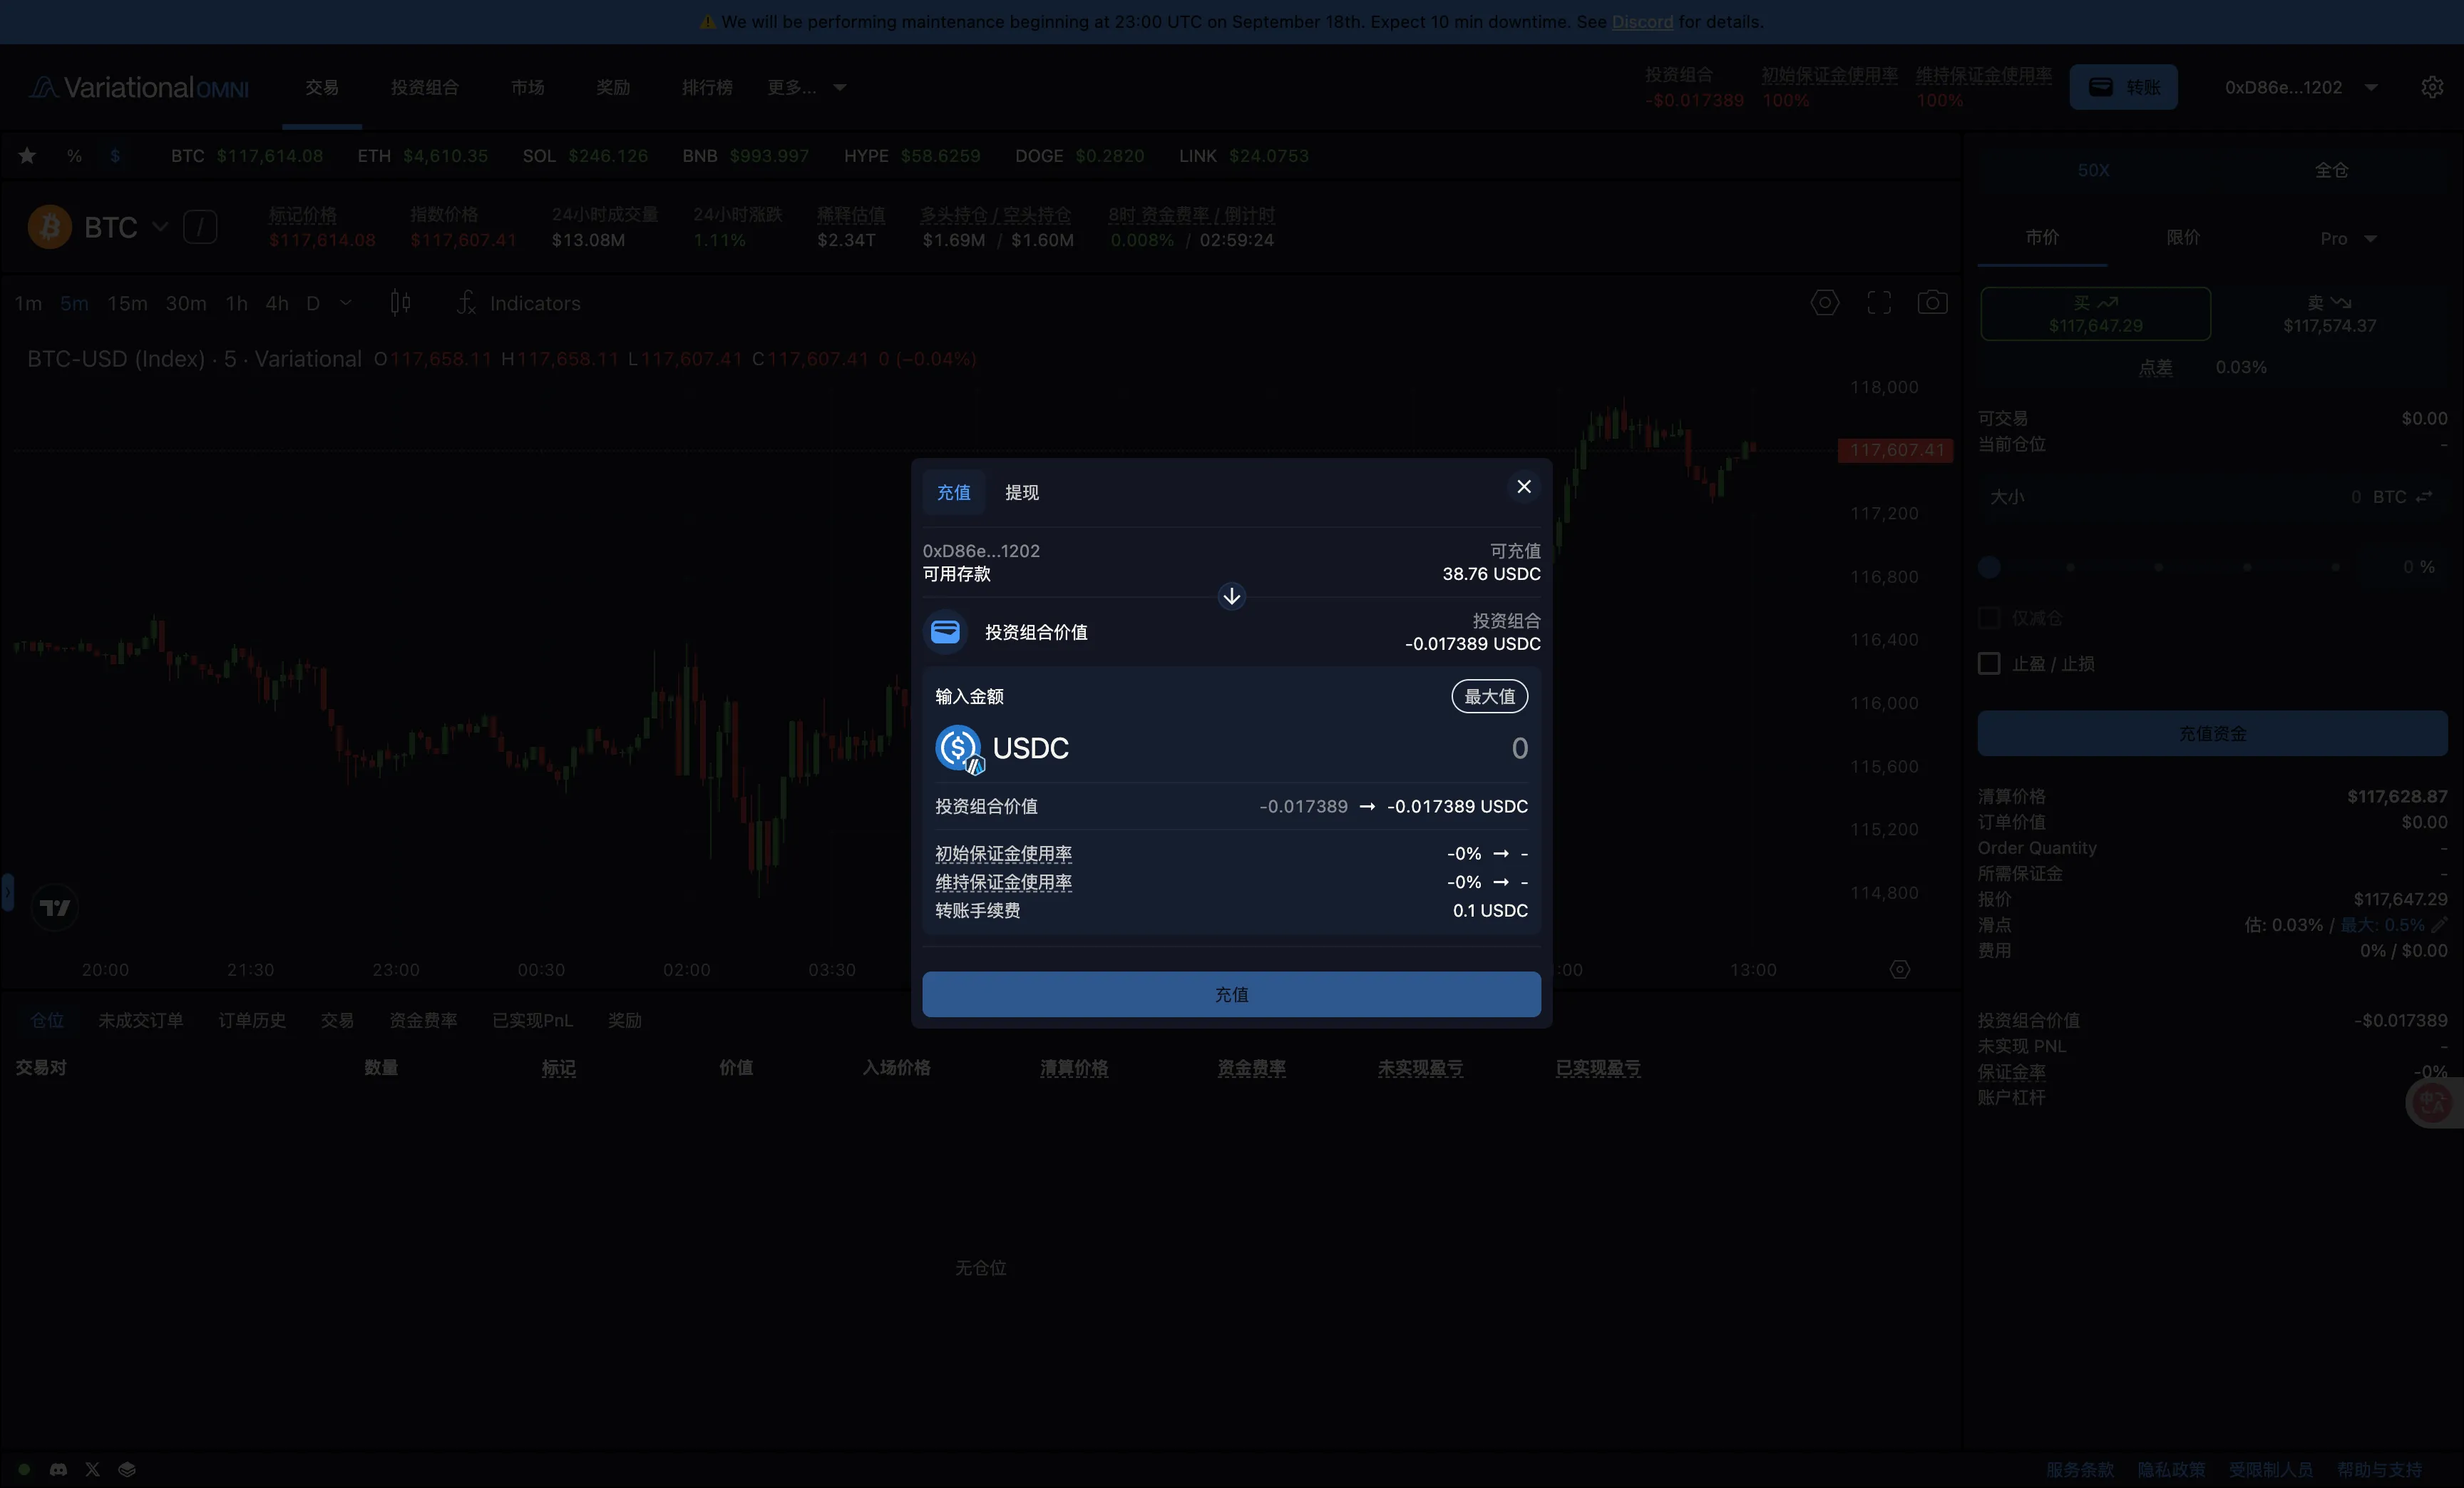Open the 投资组合 portfolio nav tab
2464x1488 pixels.
(425, 87)
